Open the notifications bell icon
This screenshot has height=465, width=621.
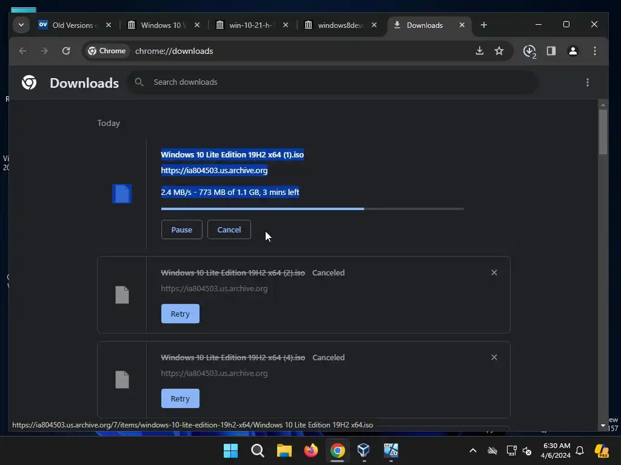(580, 450)
